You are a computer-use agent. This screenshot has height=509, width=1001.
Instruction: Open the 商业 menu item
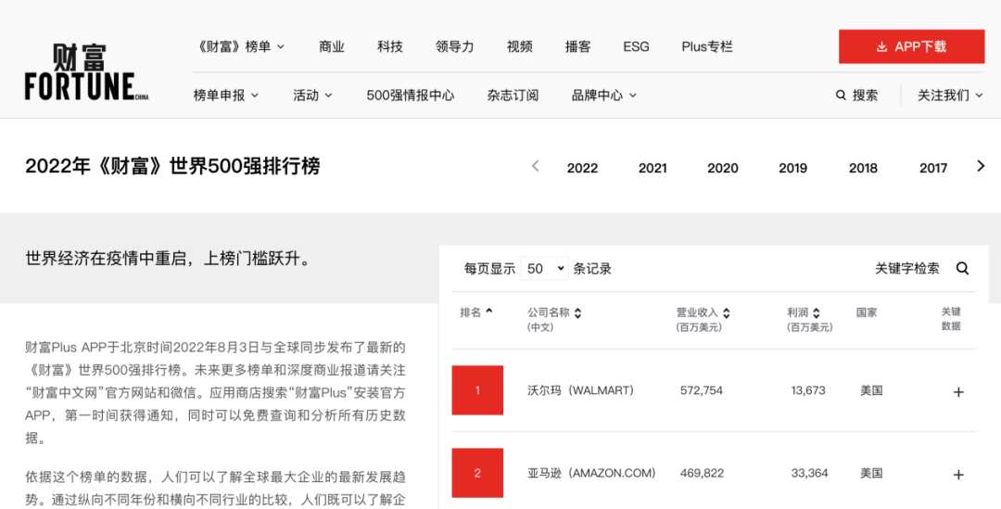tap(331, 46)
